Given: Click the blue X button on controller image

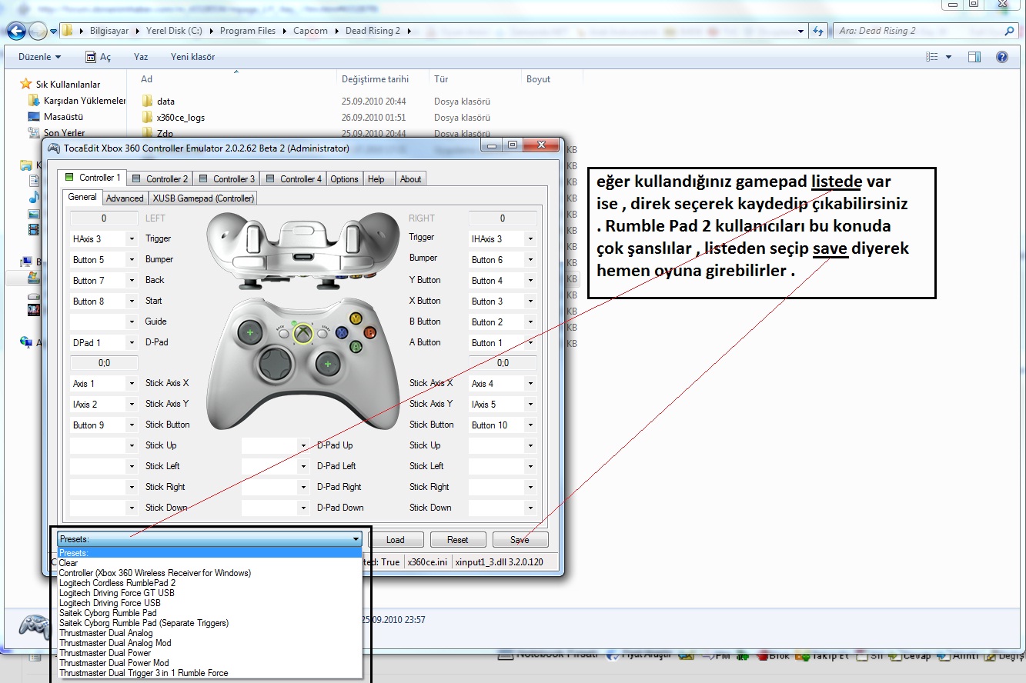Looking at the screenshot, I should (342, 333).
